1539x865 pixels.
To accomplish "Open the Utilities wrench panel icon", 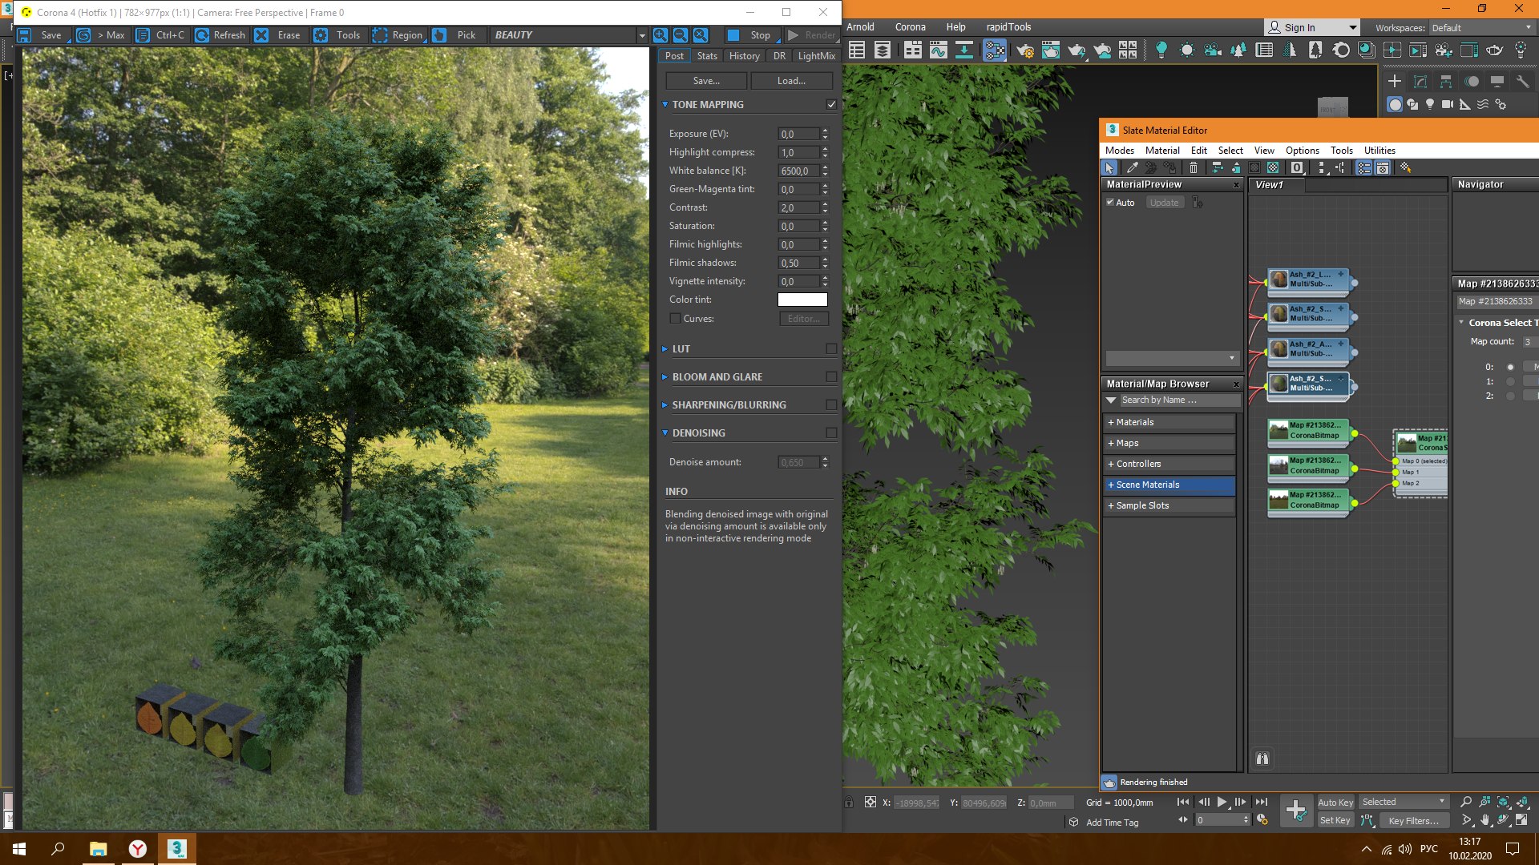I will [x=1523, y=82].
